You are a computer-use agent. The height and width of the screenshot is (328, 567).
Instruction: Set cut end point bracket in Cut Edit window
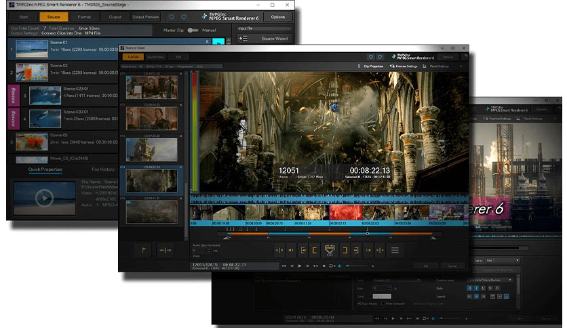(x=345, y=250)
